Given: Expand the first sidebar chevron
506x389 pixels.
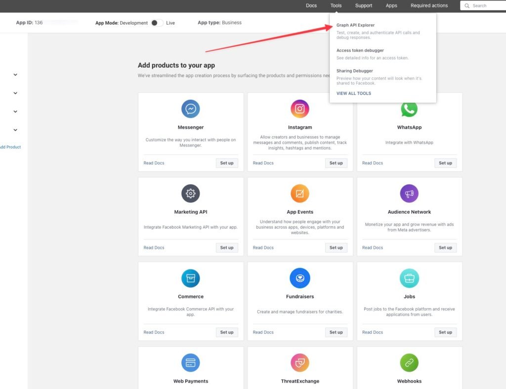Looking at the screenshot, I should click(x=15, y=75).
